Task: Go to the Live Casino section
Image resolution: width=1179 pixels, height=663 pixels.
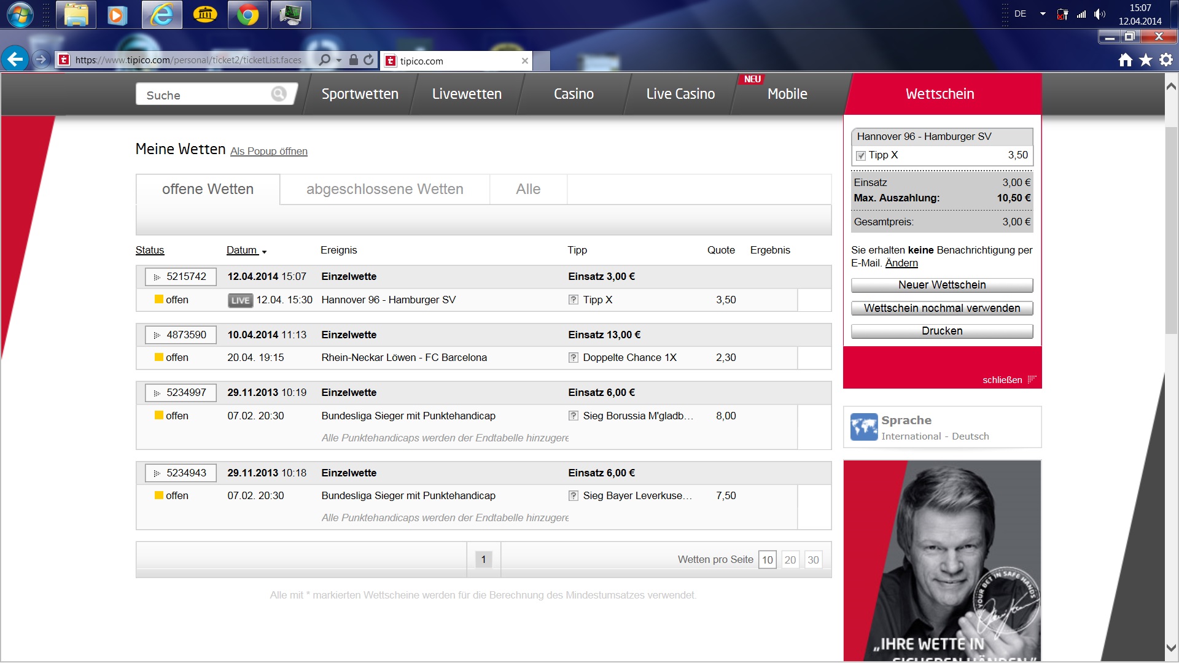Action: click(x=680, y=94)
